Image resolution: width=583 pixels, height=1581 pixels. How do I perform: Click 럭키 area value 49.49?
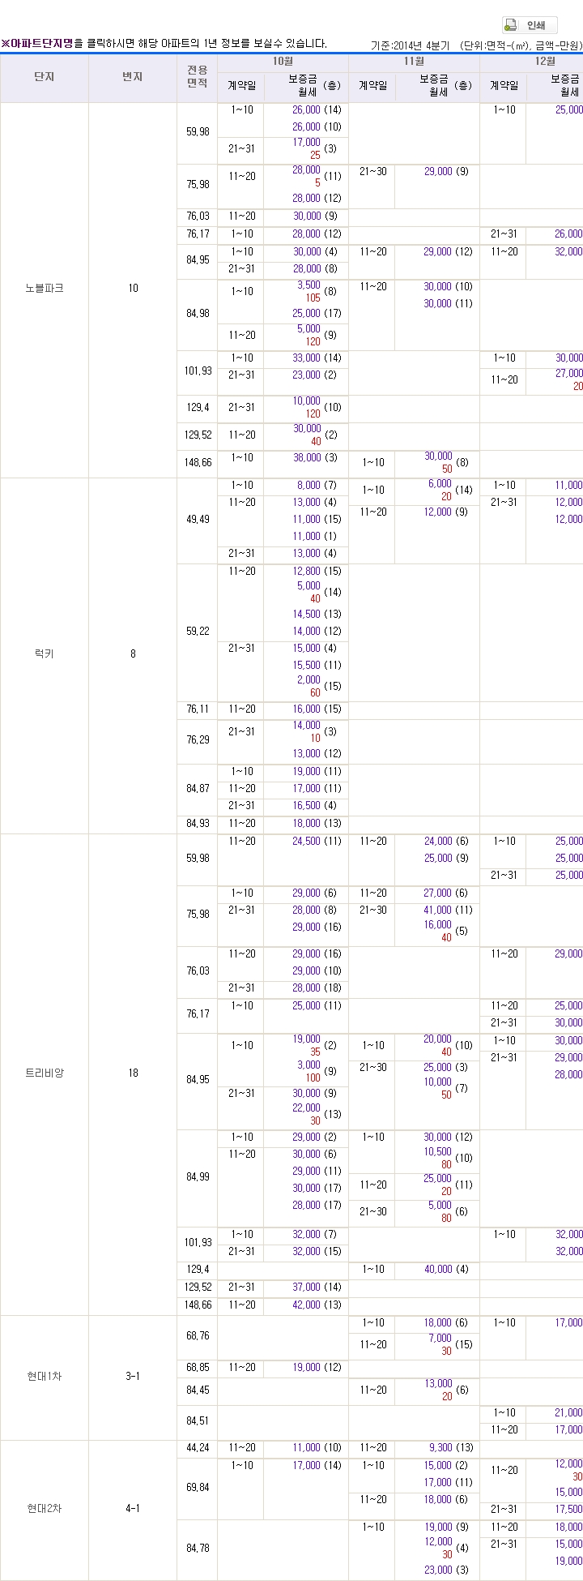coord(198,520)
